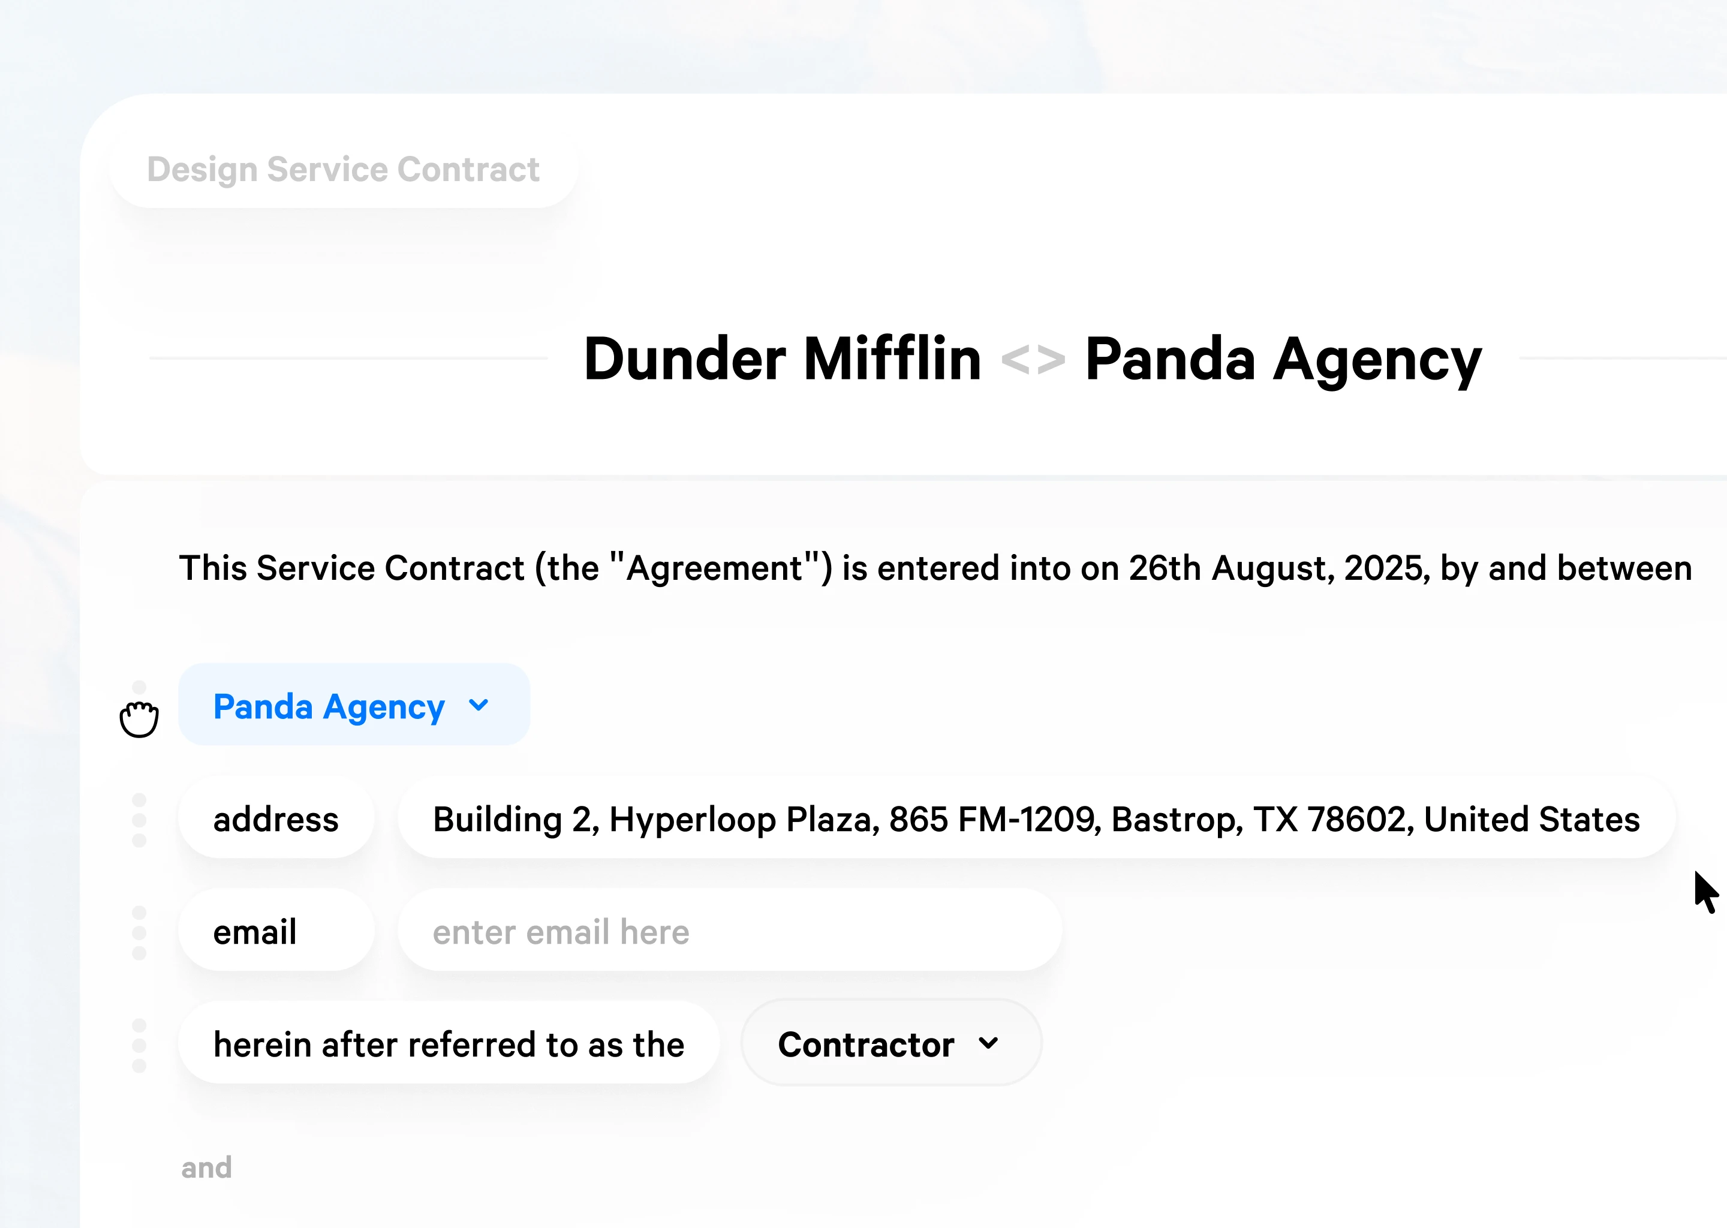Click the chevron arrow in Panda Agency dropdown
The image size is (1727, 1228).
pos(479,705)
